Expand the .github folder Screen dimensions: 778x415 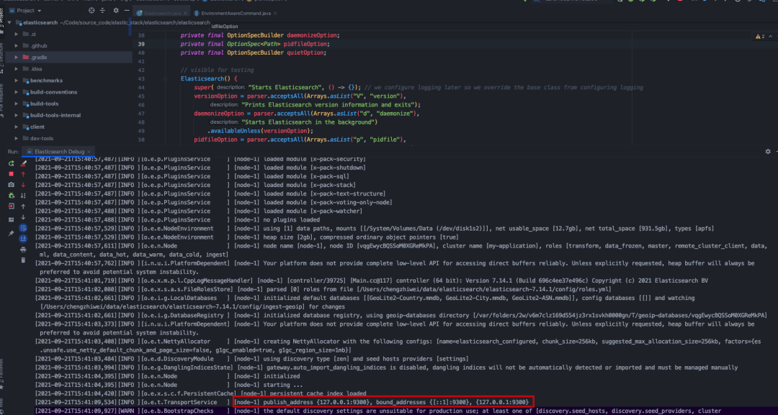(x=17, y=45)
